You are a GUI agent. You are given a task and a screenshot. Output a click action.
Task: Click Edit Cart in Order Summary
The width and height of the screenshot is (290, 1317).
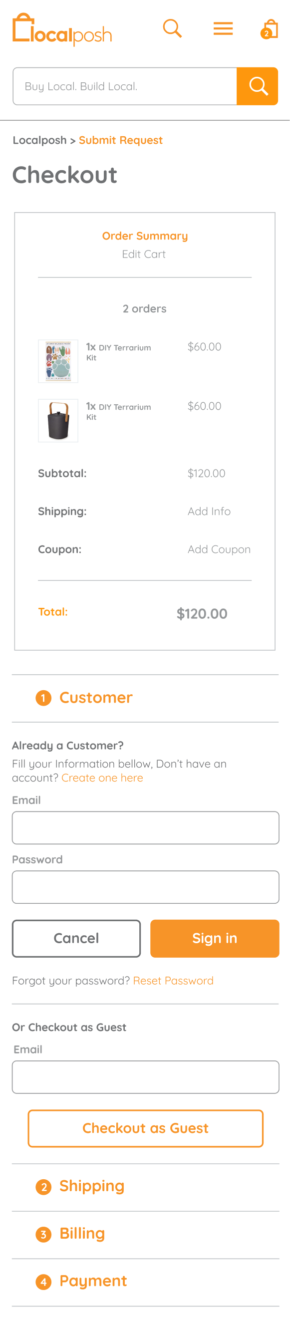click(144, 254)
